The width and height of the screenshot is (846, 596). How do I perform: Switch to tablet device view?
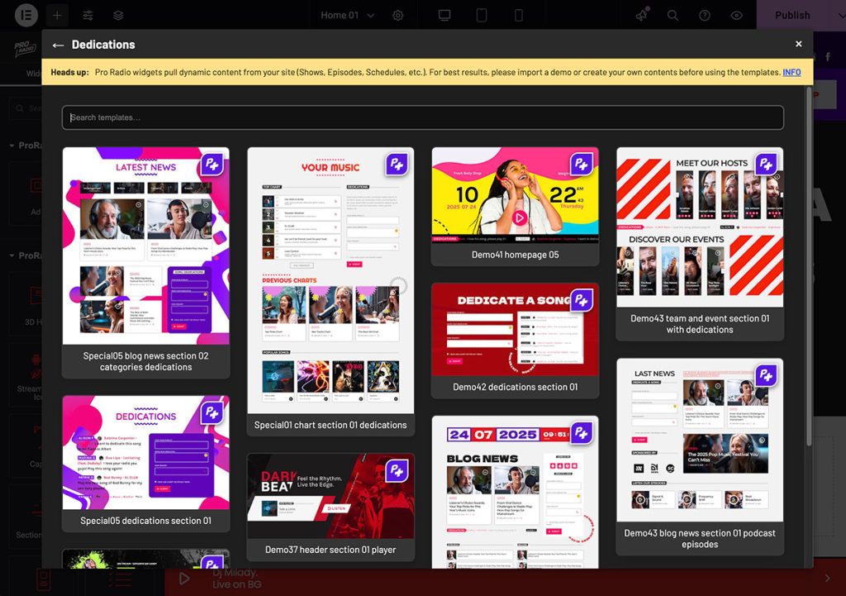click(482, 15)
